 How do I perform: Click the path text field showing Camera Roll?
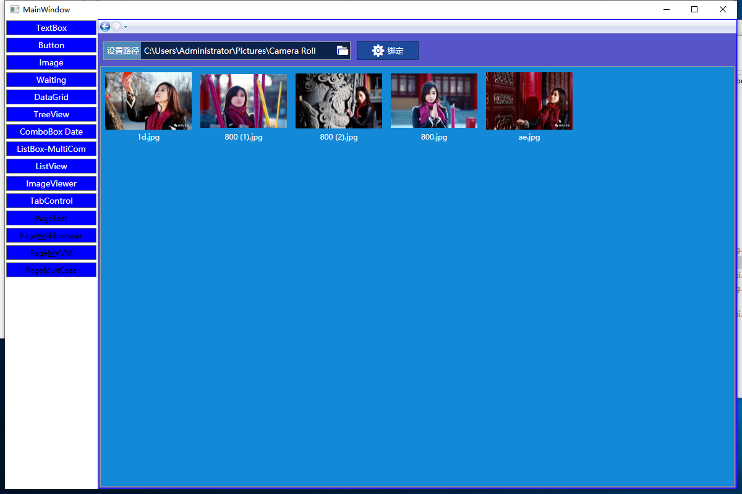click(239, 51)
